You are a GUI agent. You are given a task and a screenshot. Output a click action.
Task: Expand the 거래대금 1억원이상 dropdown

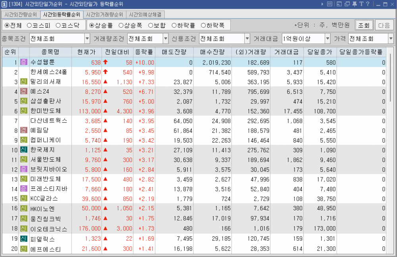point(328,39)
